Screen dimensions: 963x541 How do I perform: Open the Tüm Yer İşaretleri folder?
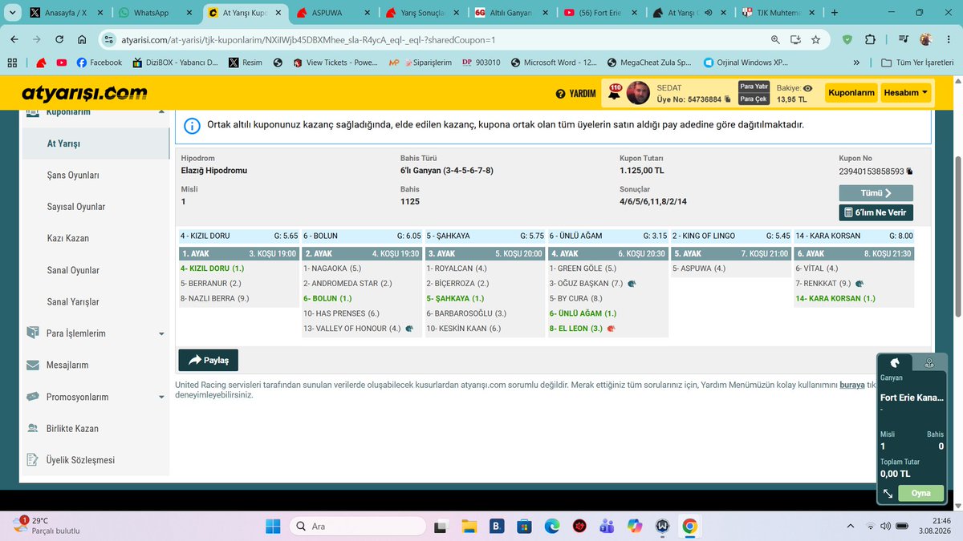(x=916, y=63)
